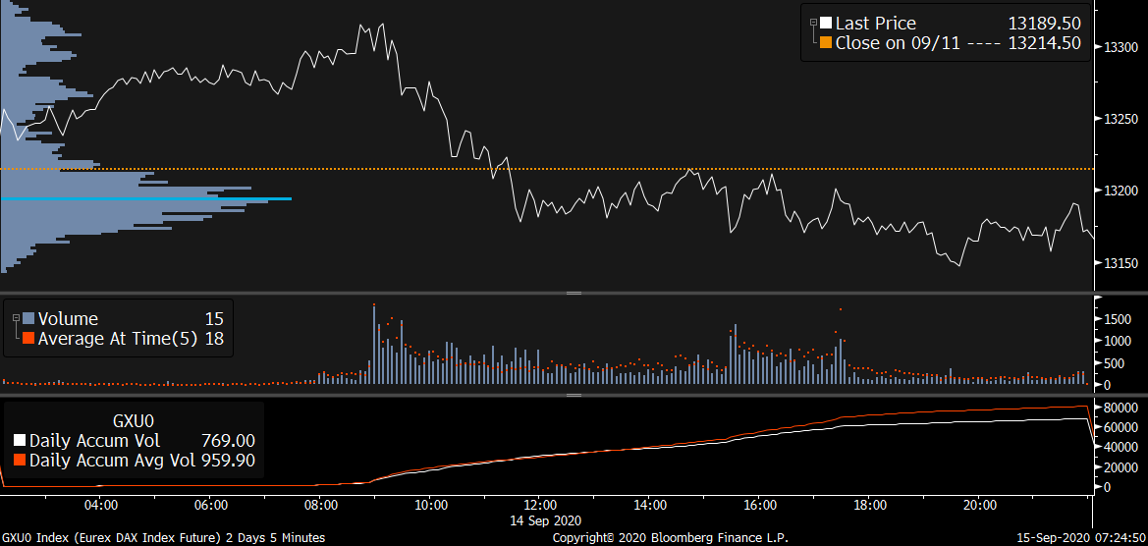Select the GXU0 header in accumulation legend
Image resolution: width=1148 pixels, height=546 pixels.
(x=134, y=421)
